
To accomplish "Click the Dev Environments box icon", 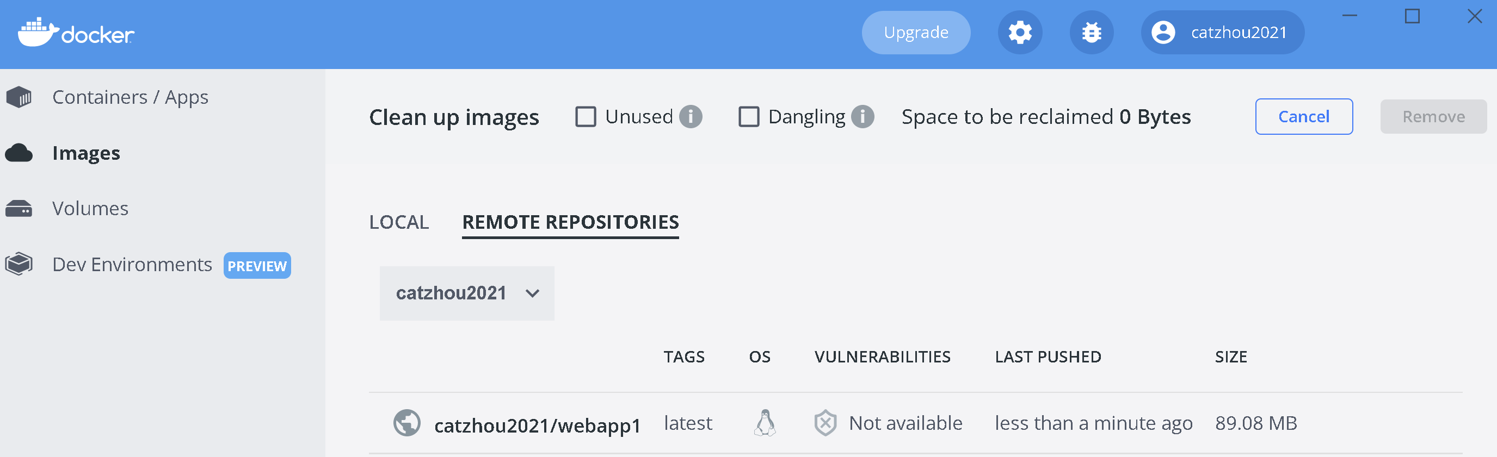I will tap(19, 264).
